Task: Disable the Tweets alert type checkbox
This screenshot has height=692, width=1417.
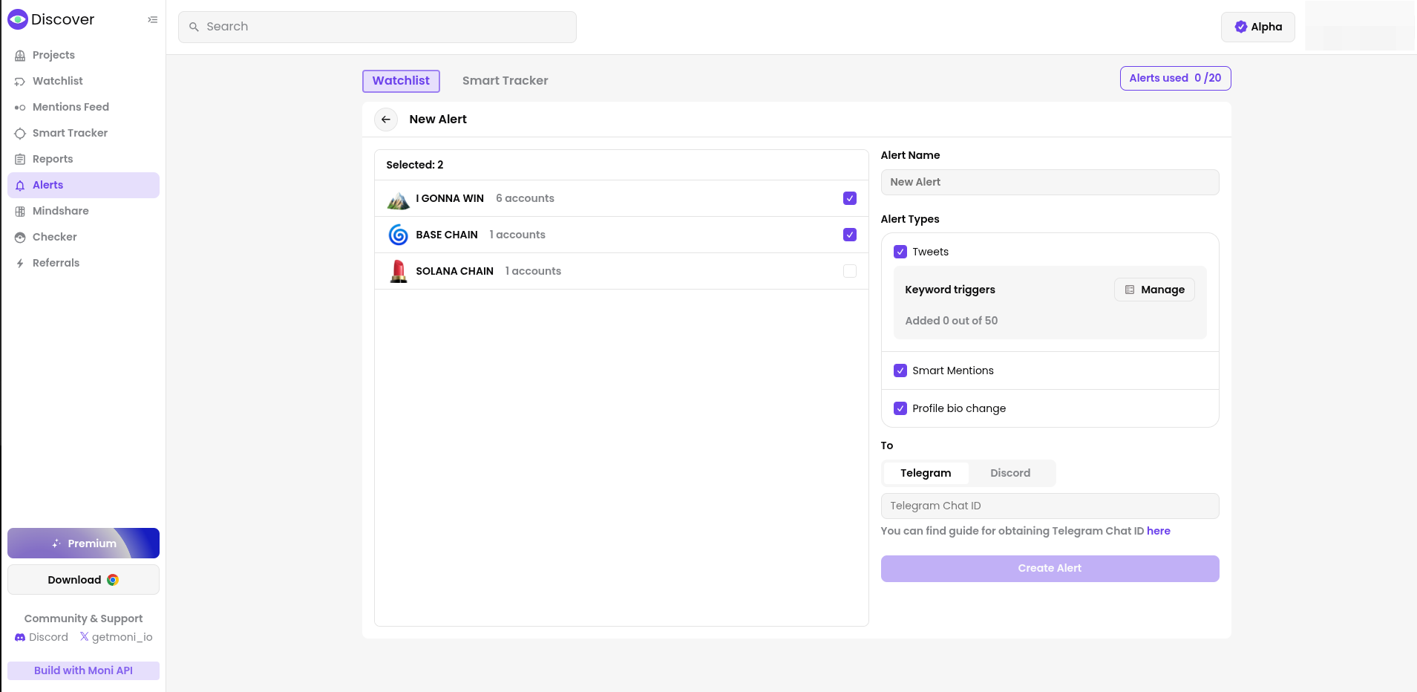Action: [x=900, y=252]
